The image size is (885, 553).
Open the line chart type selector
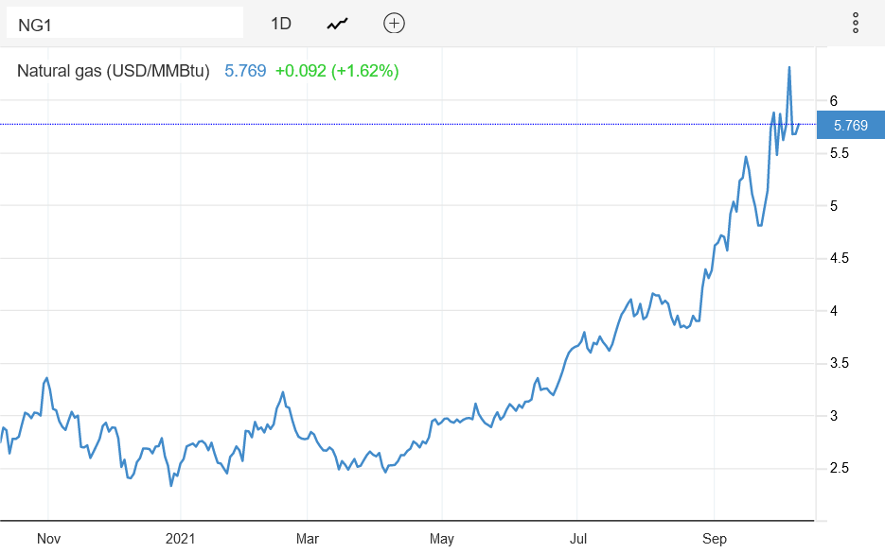337,24
